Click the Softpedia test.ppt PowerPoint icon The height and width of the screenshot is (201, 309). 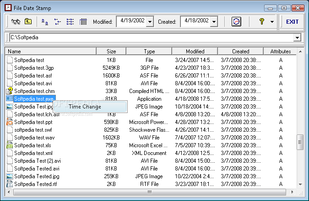[10, 122]
